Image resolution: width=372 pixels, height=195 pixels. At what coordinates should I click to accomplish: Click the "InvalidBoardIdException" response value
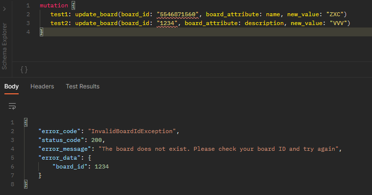[132, 131]
